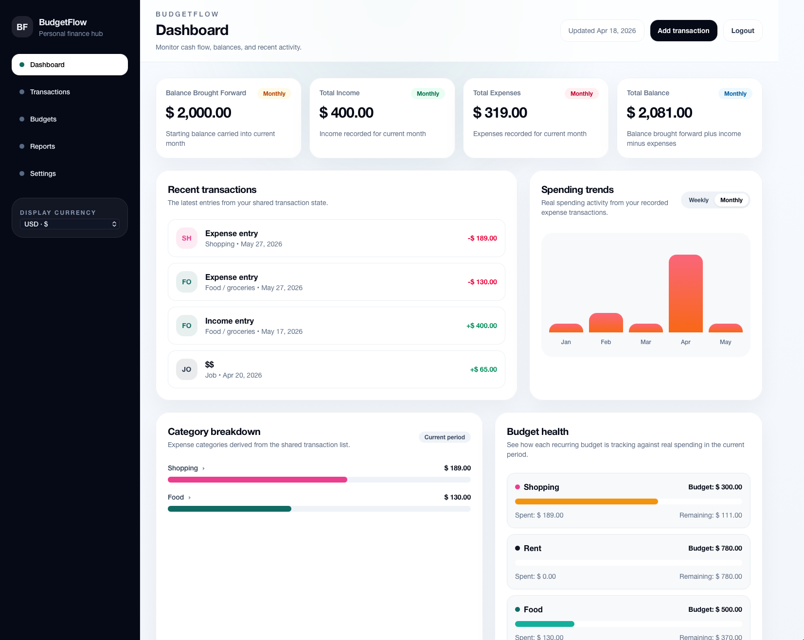Click the SH avatar on Shopping expense entry
Image resolution: width=804 pixels, height=640 pixels.
187,238
